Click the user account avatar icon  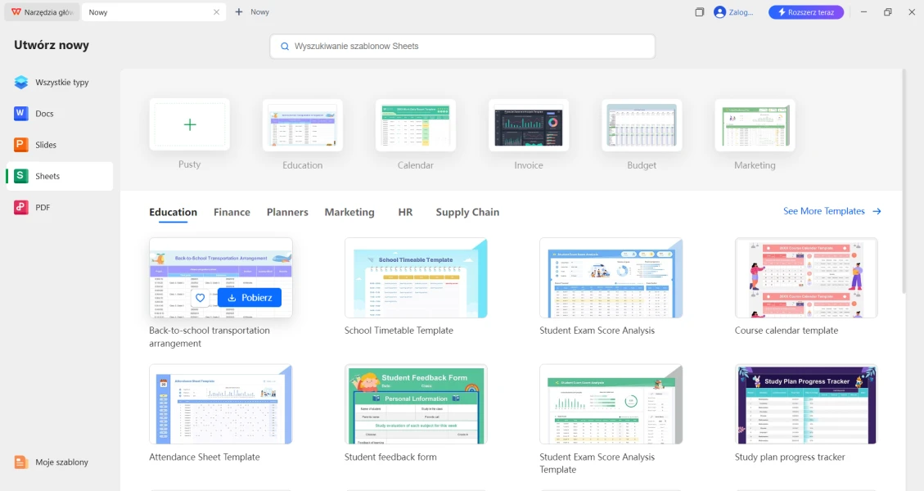click(719, 12)
